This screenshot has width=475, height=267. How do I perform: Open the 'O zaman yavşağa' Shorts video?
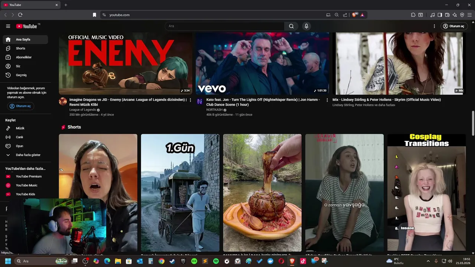pyautogui.click(x=344, y=192)
